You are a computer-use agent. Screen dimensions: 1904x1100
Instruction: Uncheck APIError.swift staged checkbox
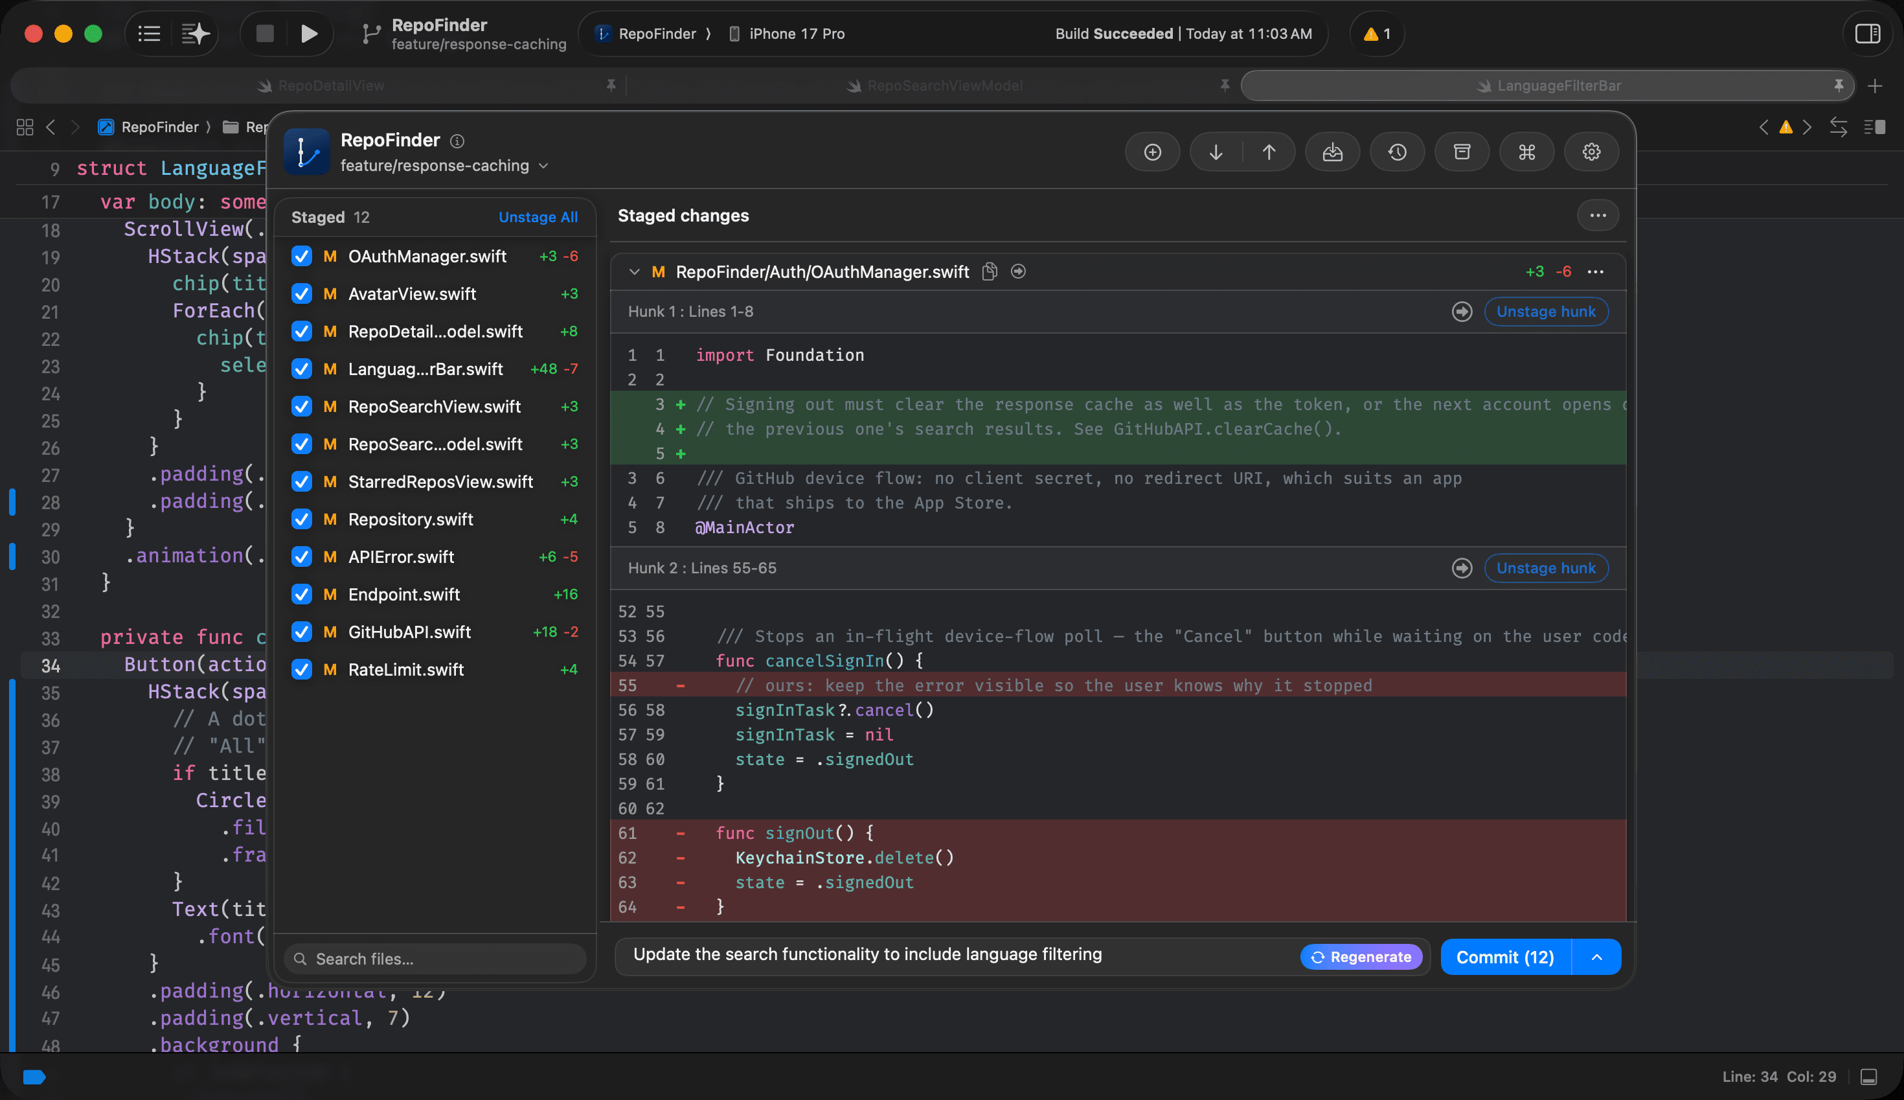pos(301,556)
